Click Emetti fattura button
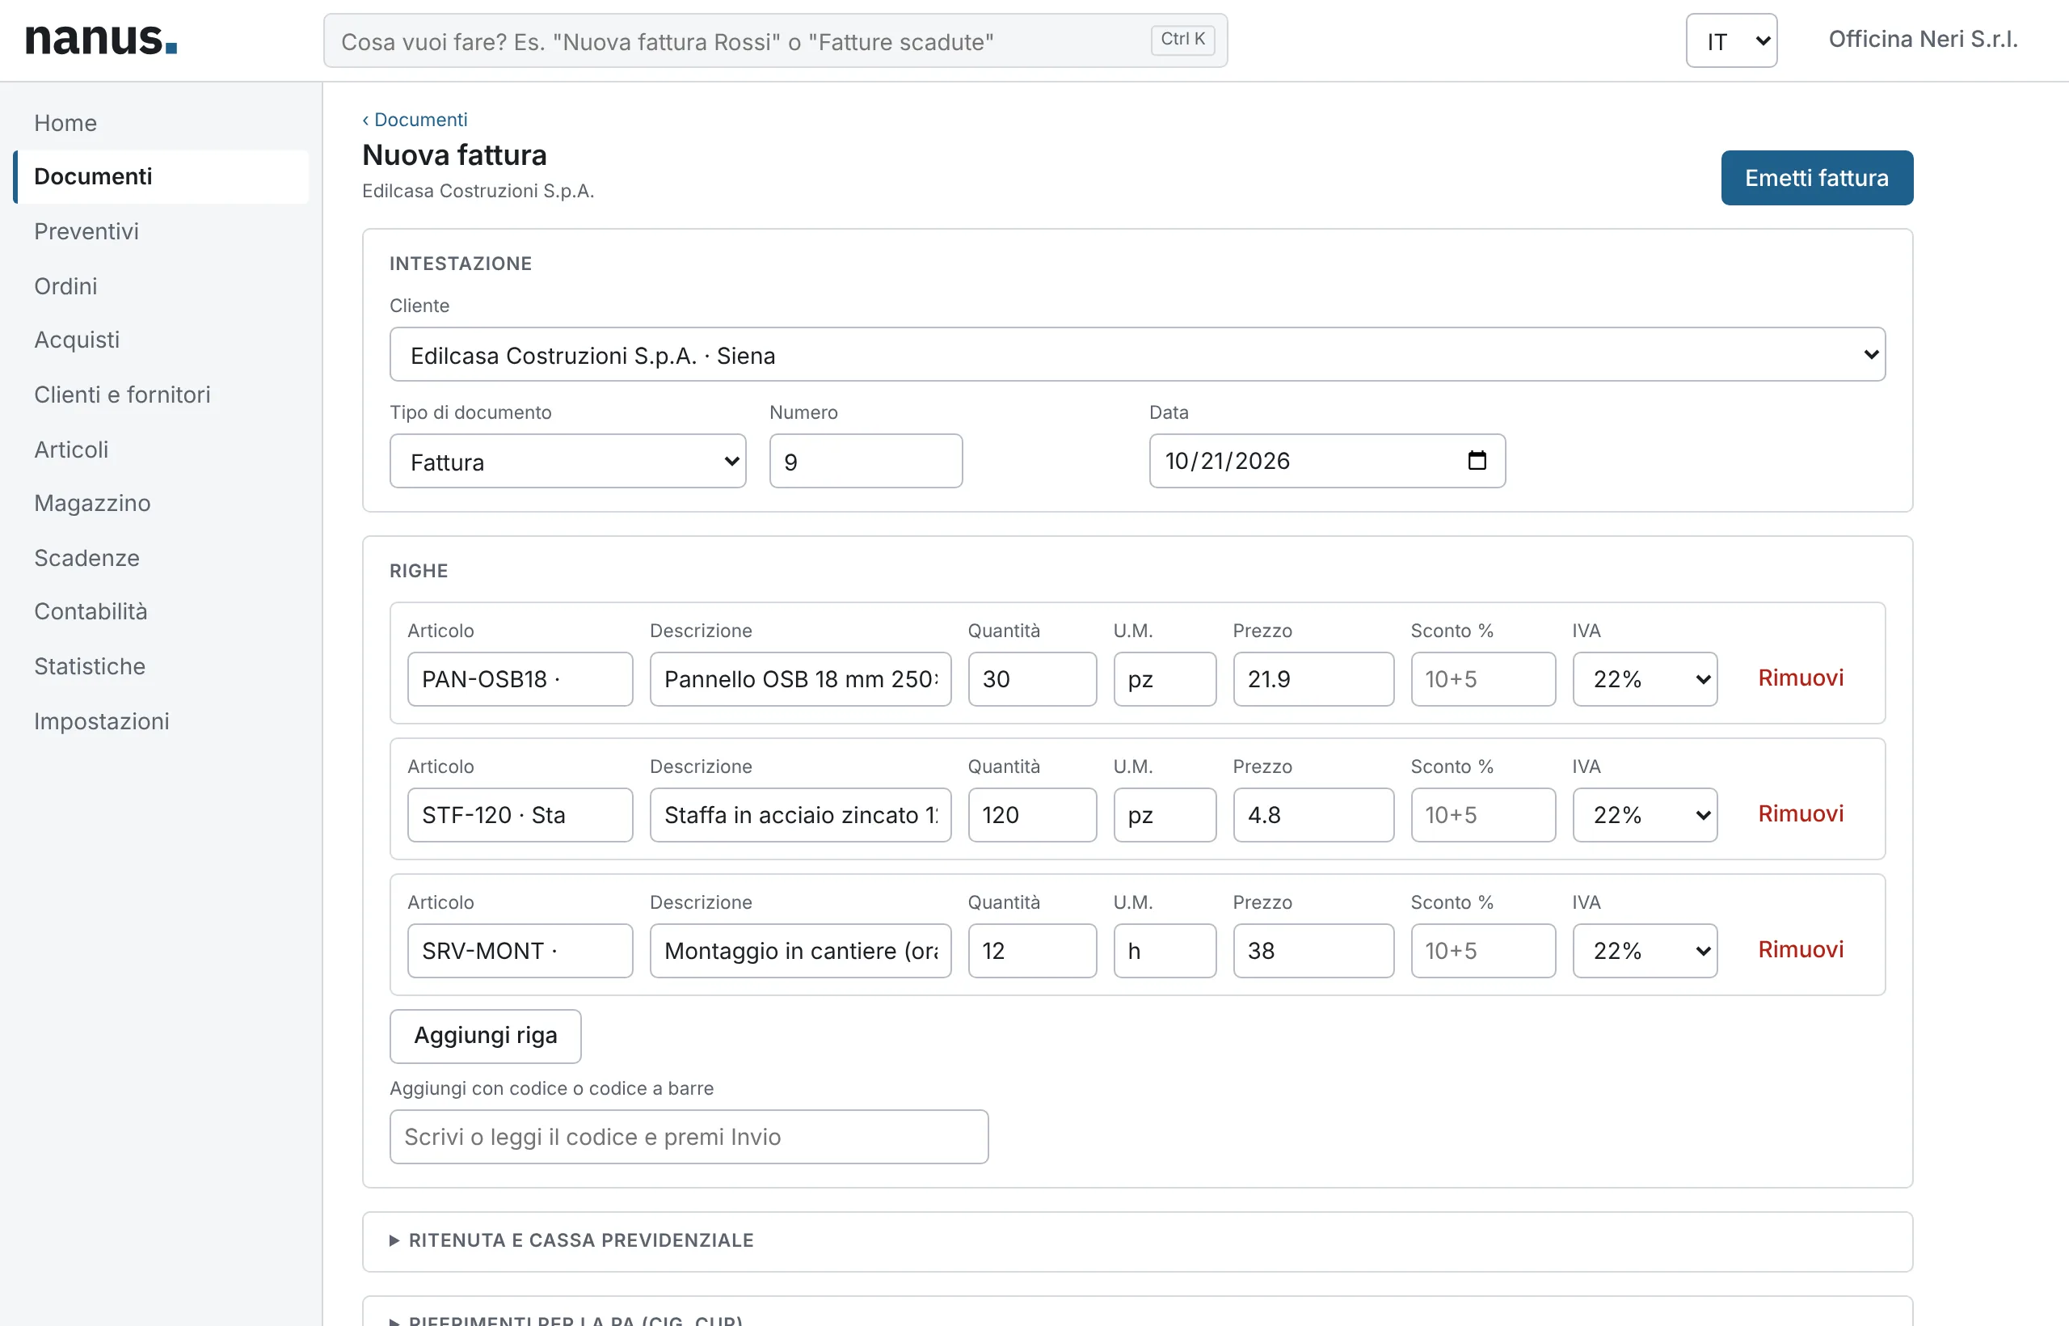The image size is (2069, 1326). [x=1817, y=178]
